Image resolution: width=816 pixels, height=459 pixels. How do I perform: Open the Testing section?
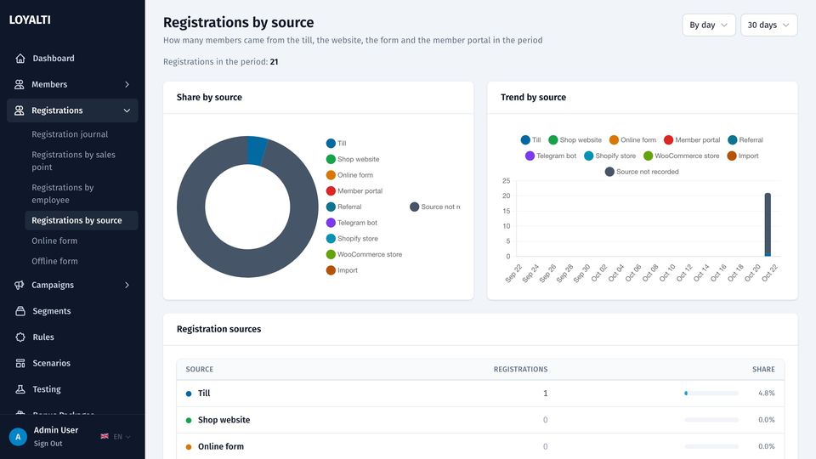pos(72,388)
